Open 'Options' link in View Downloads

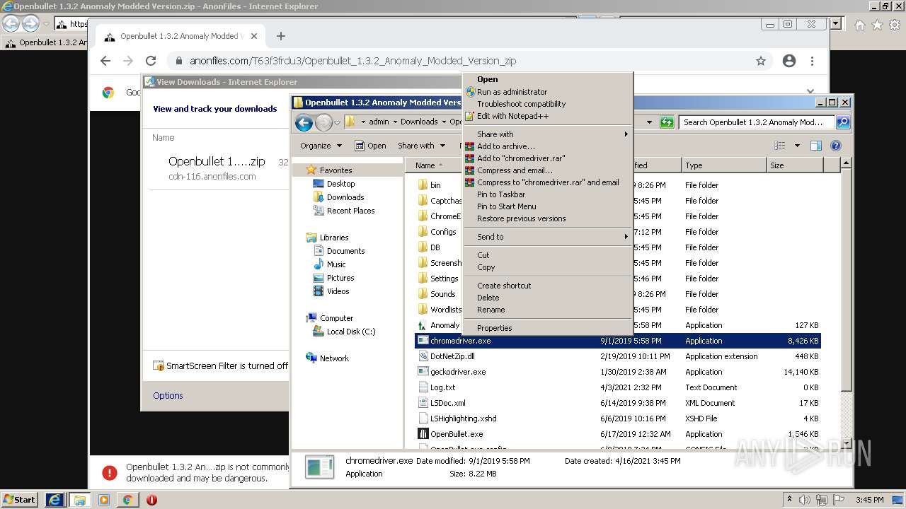(168, 396)
